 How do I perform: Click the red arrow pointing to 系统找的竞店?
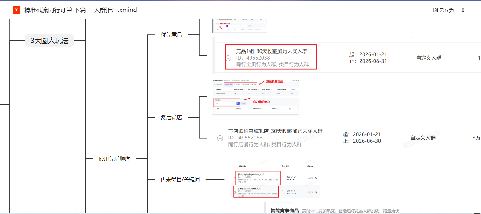pos(262,83)
